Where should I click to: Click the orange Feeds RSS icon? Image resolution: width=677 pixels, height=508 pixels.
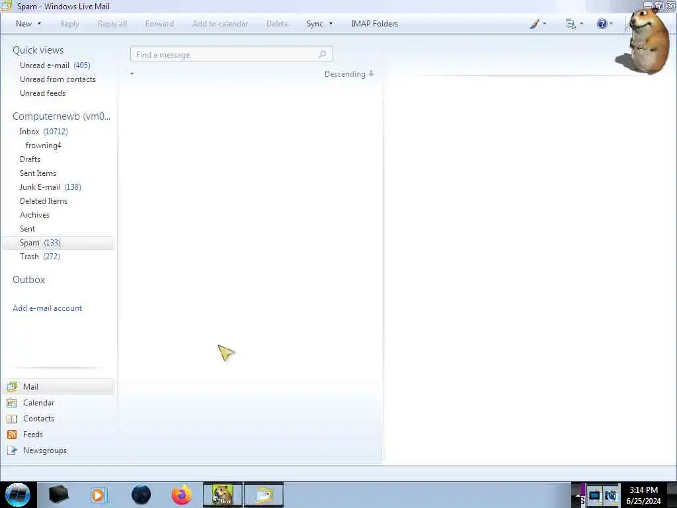12,435
